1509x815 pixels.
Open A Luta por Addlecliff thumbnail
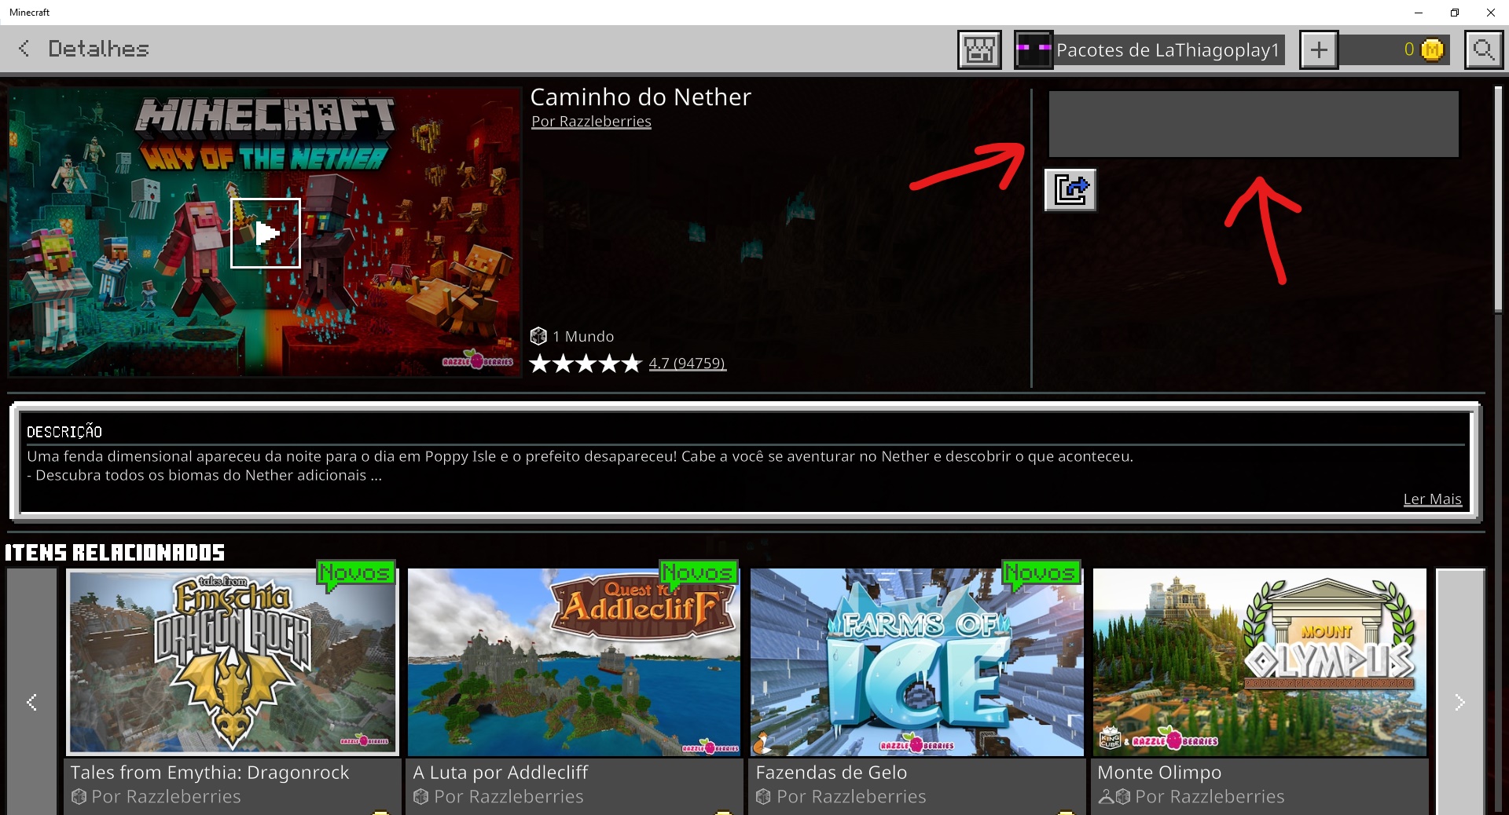[574, 662]
